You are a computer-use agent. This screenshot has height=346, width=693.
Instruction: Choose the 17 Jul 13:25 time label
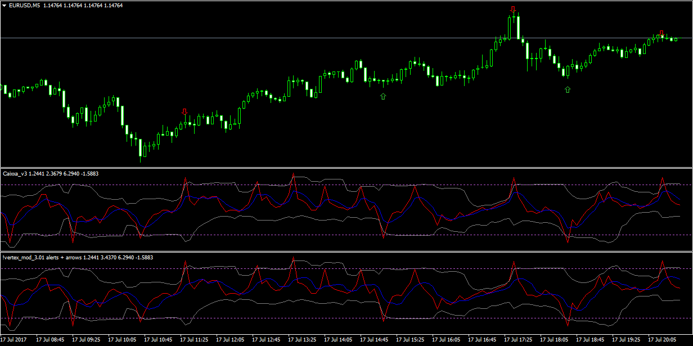(x=302, y=340)
